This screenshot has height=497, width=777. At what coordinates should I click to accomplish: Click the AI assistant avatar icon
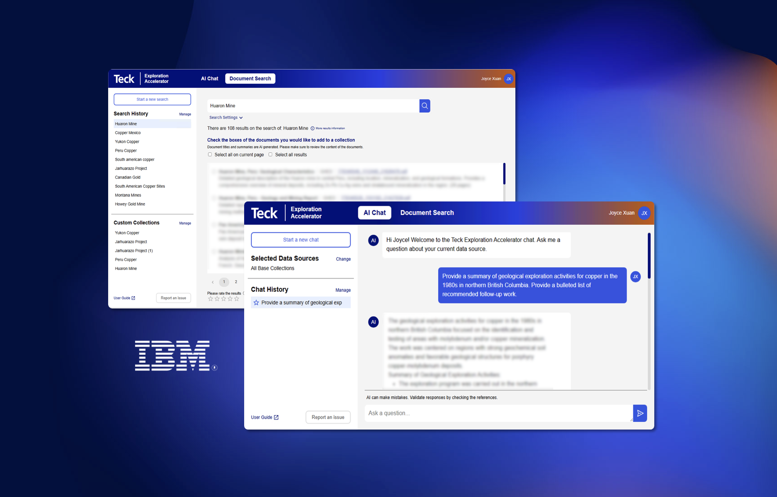pos(373,240)
